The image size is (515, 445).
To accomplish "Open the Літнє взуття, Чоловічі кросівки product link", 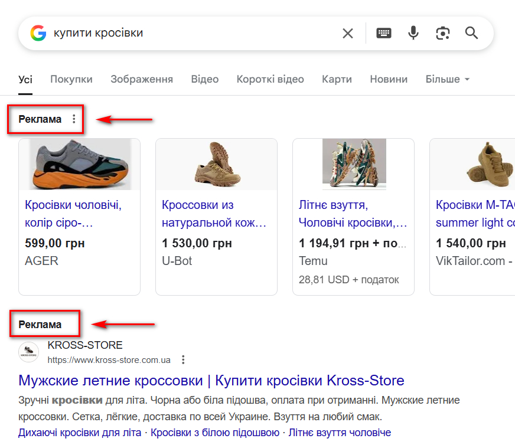I will 353,214.
